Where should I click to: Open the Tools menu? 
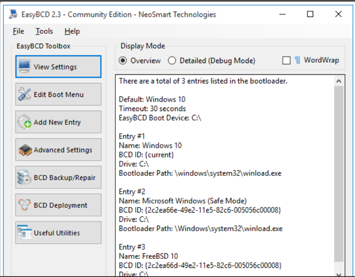point(44,31)
